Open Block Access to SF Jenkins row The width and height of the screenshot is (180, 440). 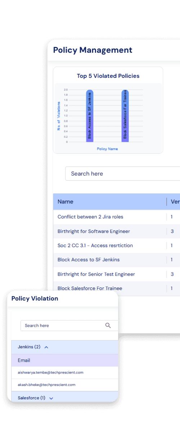pos(89,260)
